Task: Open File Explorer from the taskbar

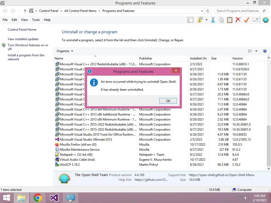Action: 21,198
